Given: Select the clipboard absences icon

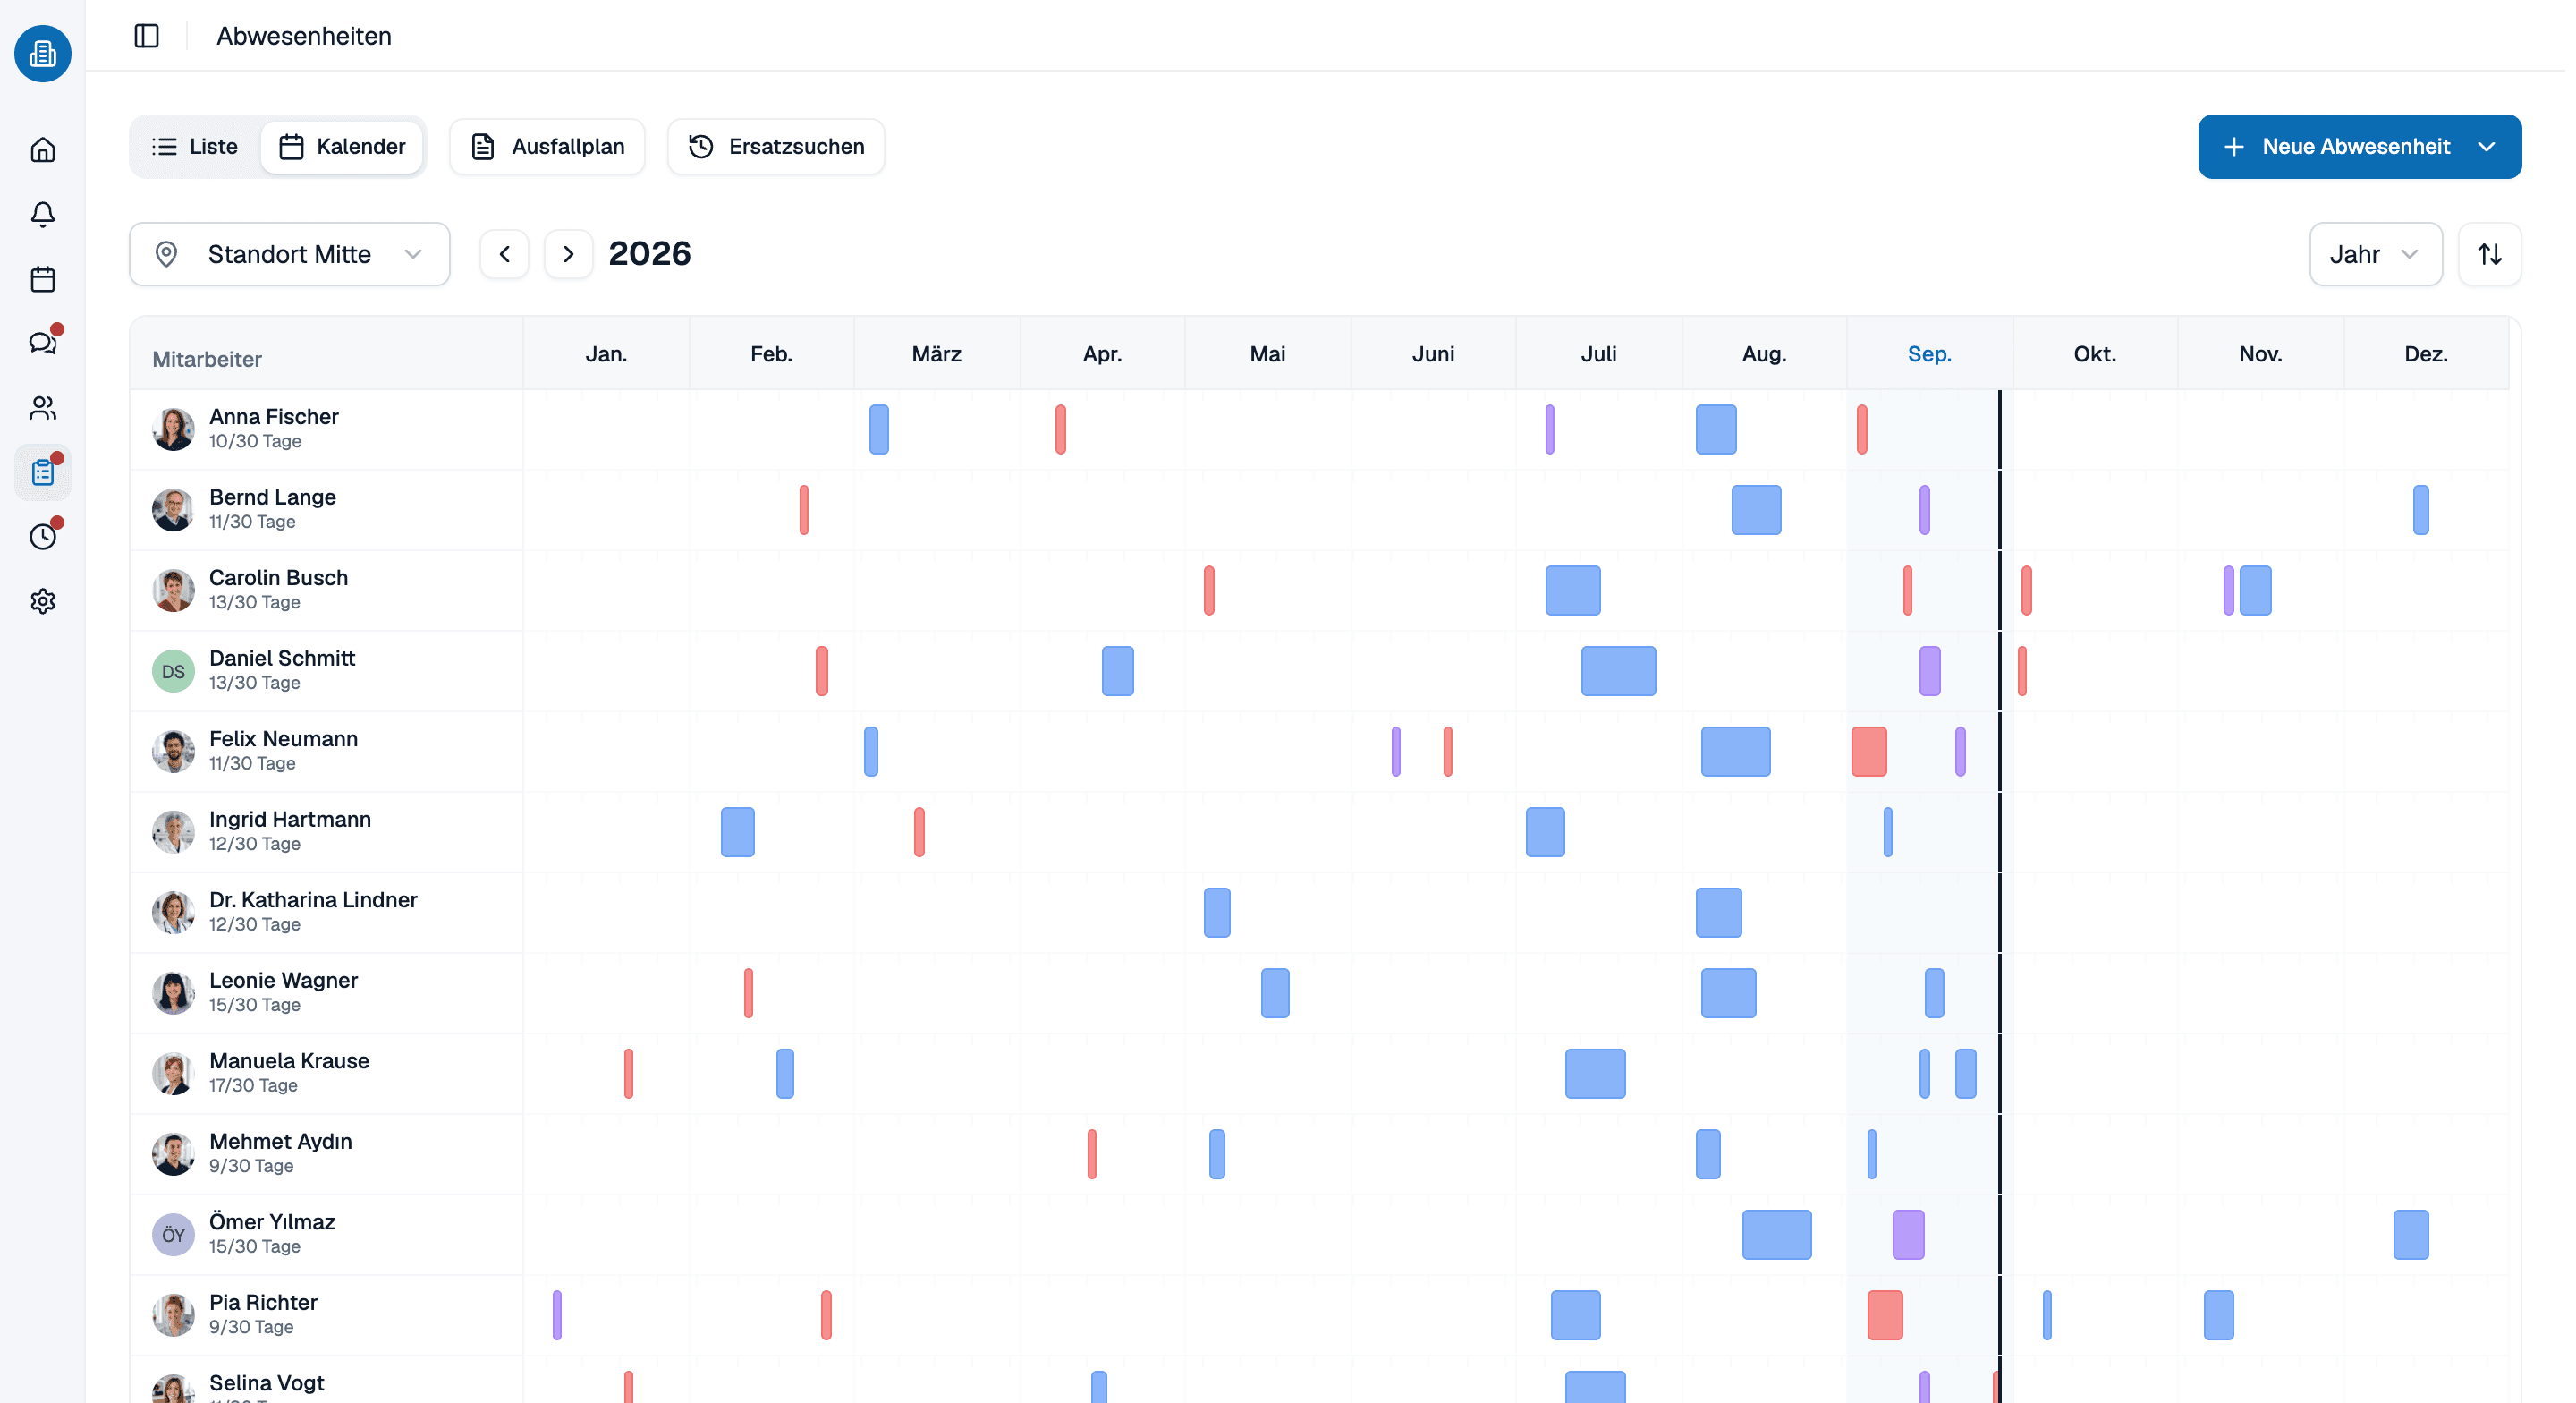Looking at the screenshot, I should (x=43, y=472).
